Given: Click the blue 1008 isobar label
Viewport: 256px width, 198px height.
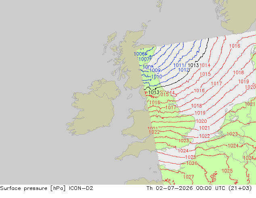Looking at the screenshot, I should 148,67.
